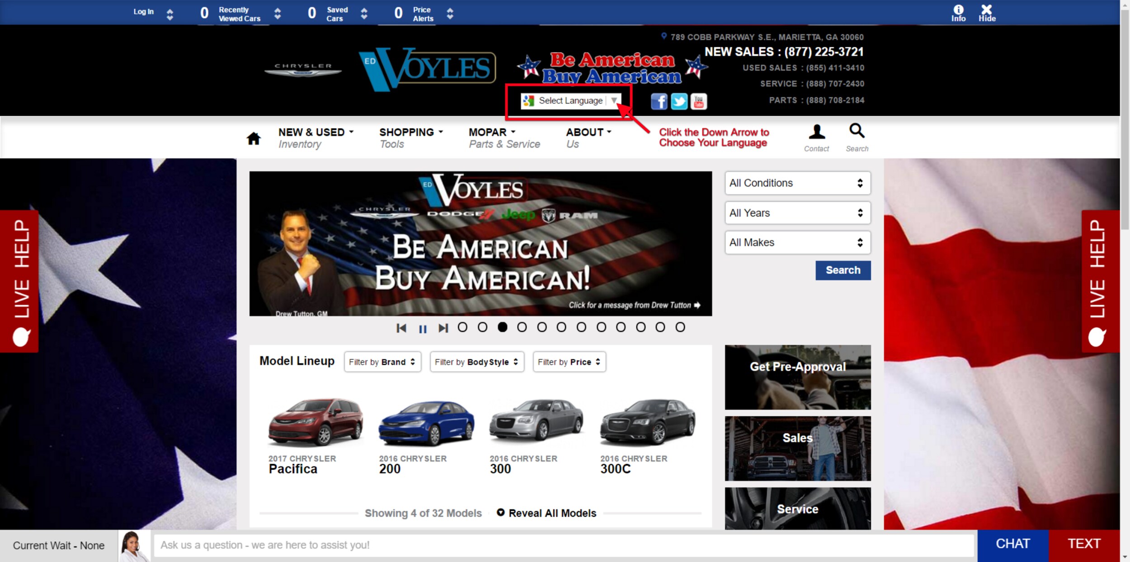This screenshot has width=1130, height=562.
Task: Click the chat agent avatar photo
Action: pos(134,546)
